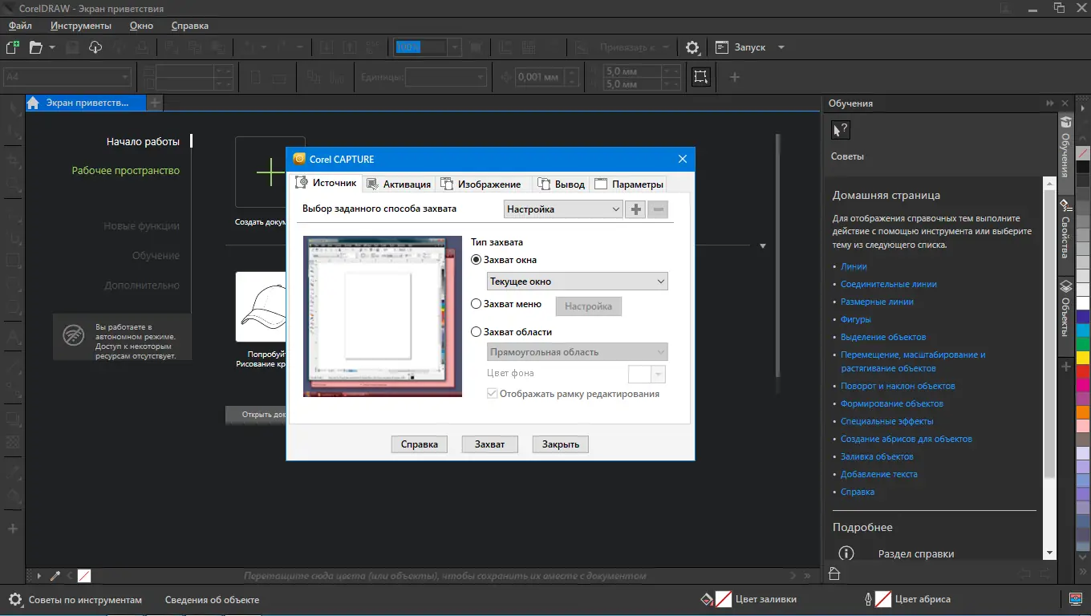Image resolution: width=1091 pixels, height=616 pixels.
Task: Click the capture preview thumbnail image
Action: [383, 317]
